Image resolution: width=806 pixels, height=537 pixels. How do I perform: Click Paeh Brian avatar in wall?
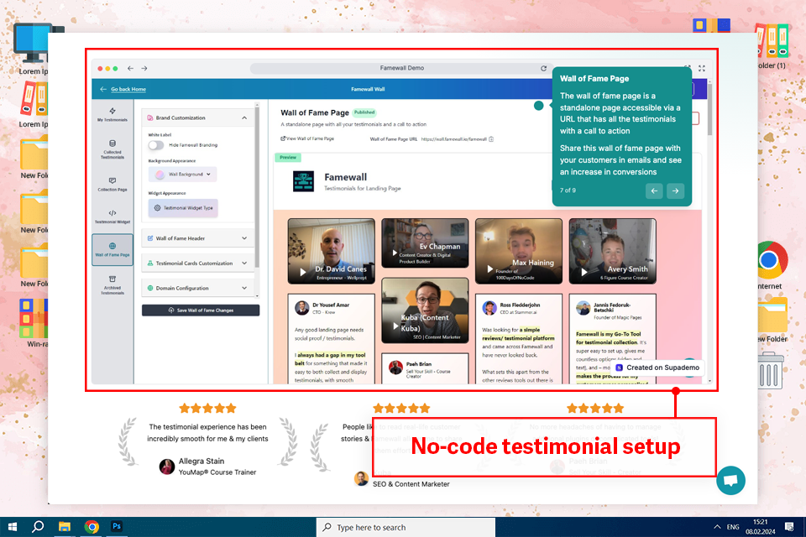395,368
